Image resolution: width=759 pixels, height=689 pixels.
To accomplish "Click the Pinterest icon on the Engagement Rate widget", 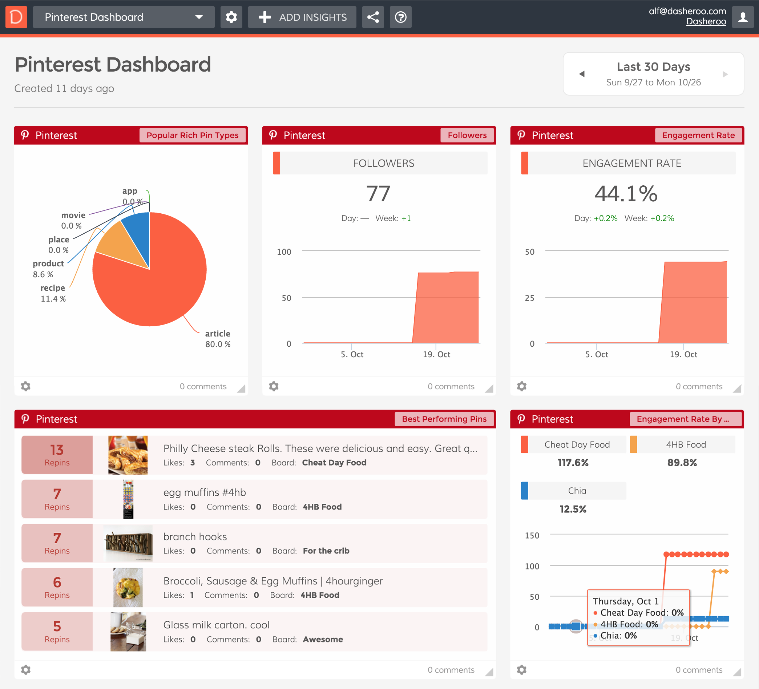I will [521, 135].
